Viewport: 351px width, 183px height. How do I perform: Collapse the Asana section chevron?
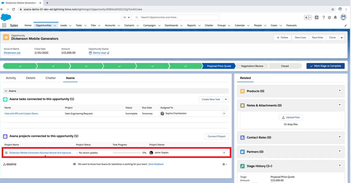click(x=6, y=91)
